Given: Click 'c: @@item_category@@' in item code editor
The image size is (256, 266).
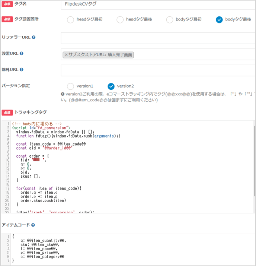Looking at the screenshot, I should tap(42, 257).
